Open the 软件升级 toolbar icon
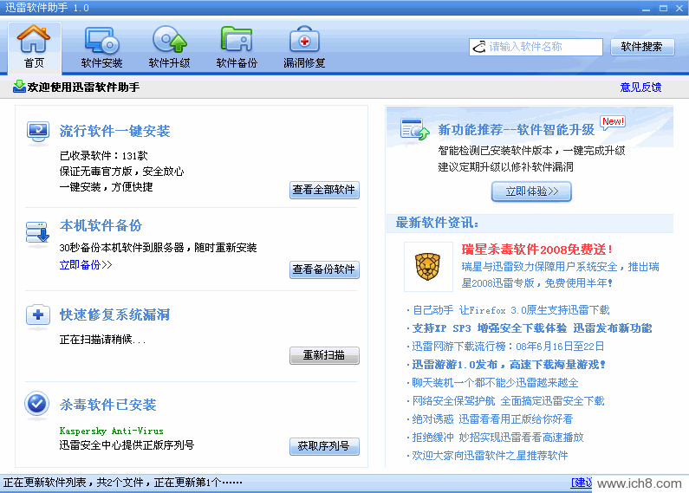 170,40
